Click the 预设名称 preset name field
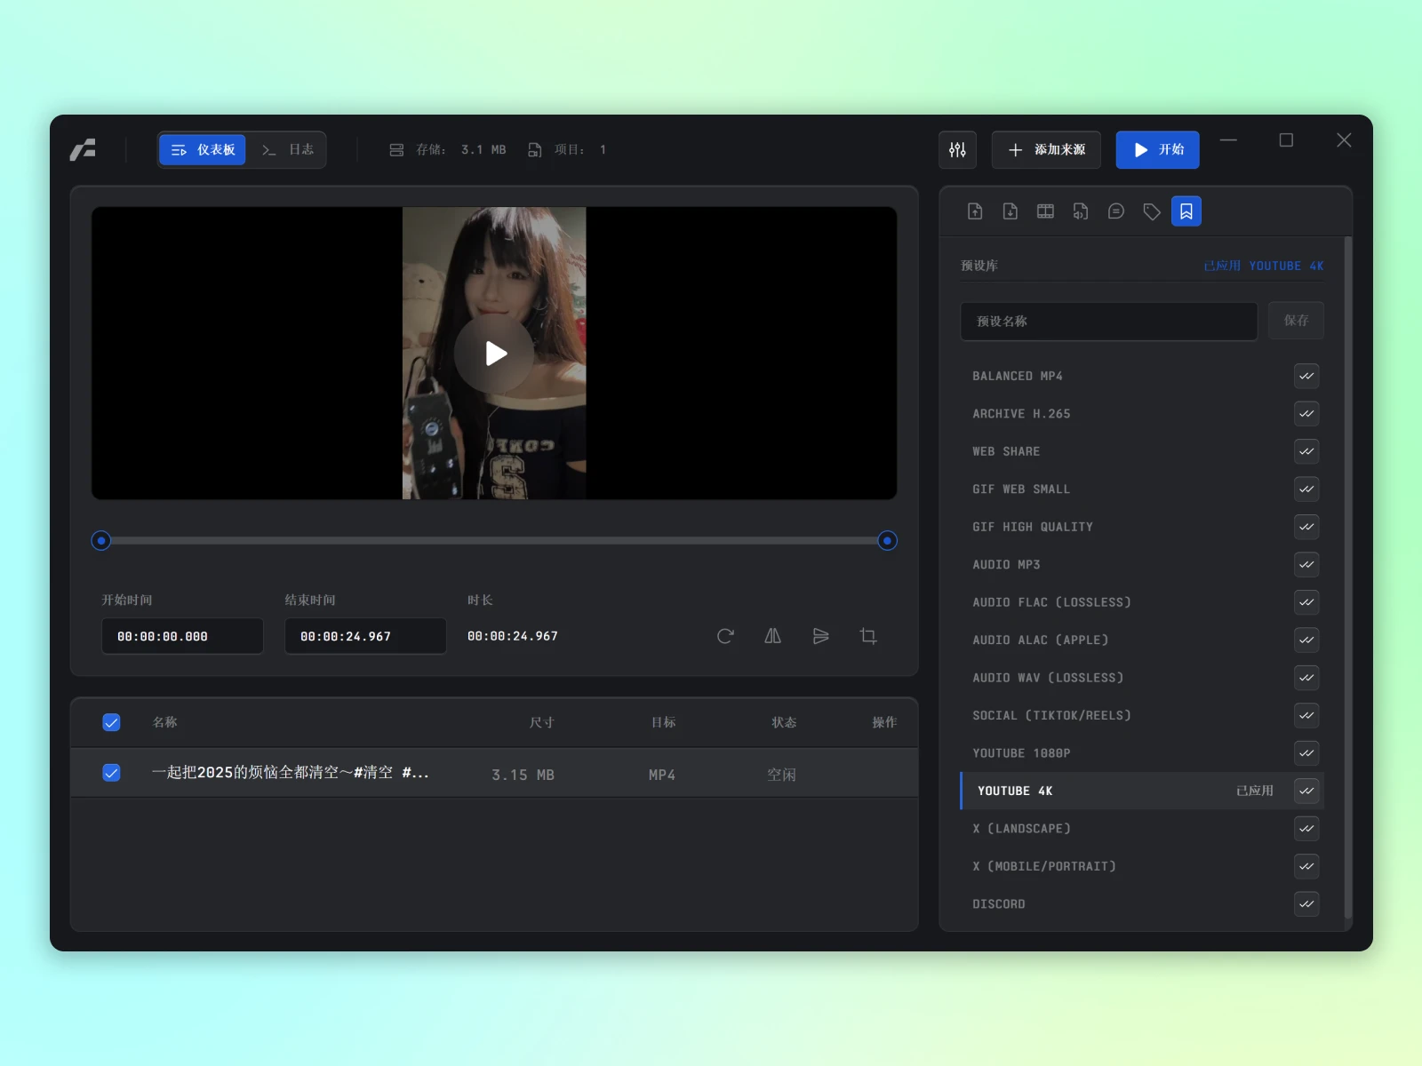The image size is (1422, 1066). tap(1108, 322)
